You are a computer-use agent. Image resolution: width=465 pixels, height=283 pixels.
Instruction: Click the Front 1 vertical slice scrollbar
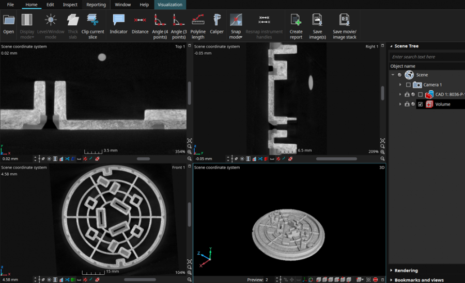coord(190,214)
